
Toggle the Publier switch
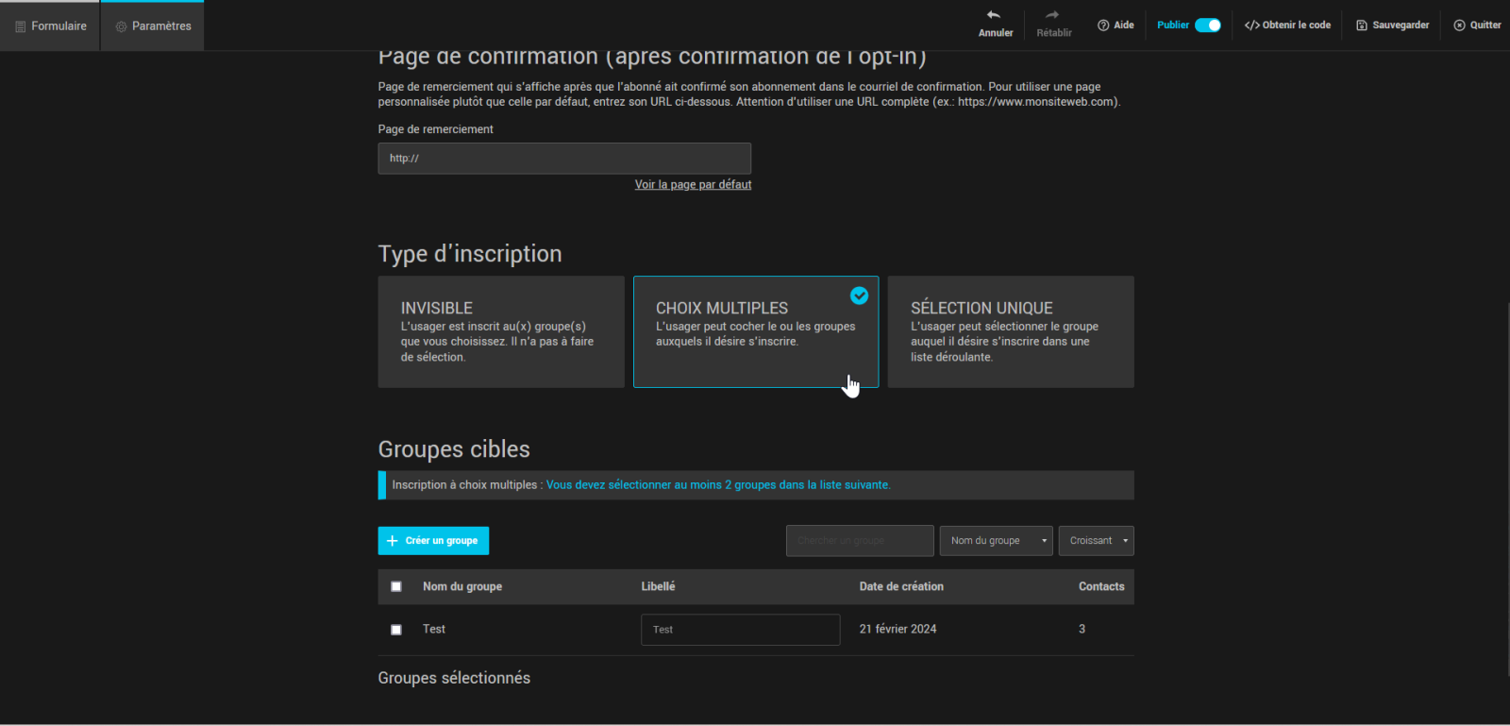click(1207, 25)
